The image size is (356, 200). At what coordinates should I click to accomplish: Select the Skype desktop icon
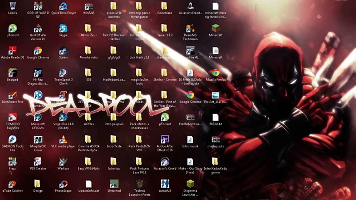click(63, 28)
